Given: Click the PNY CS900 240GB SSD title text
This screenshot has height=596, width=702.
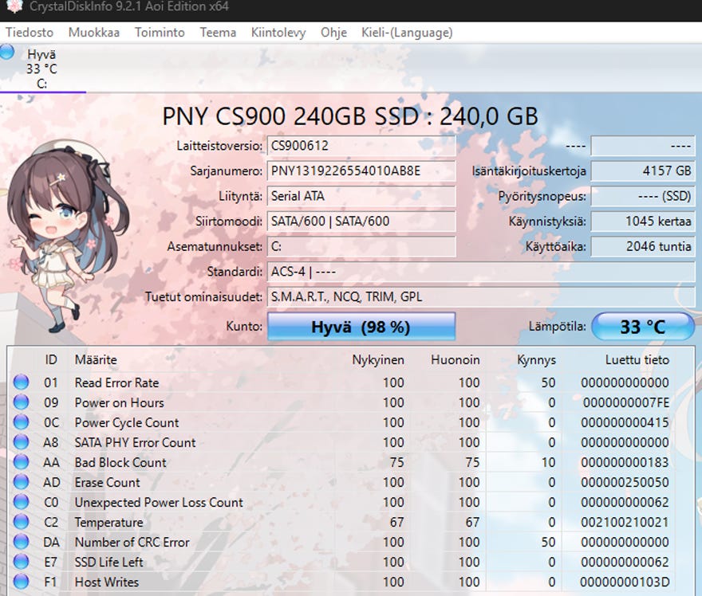Looking at the screenshot, I should tap(350, 116).
